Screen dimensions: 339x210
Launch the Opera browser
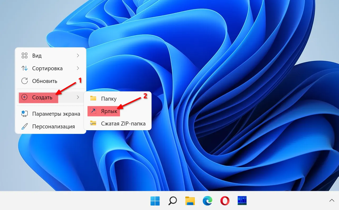pos(225,201)
